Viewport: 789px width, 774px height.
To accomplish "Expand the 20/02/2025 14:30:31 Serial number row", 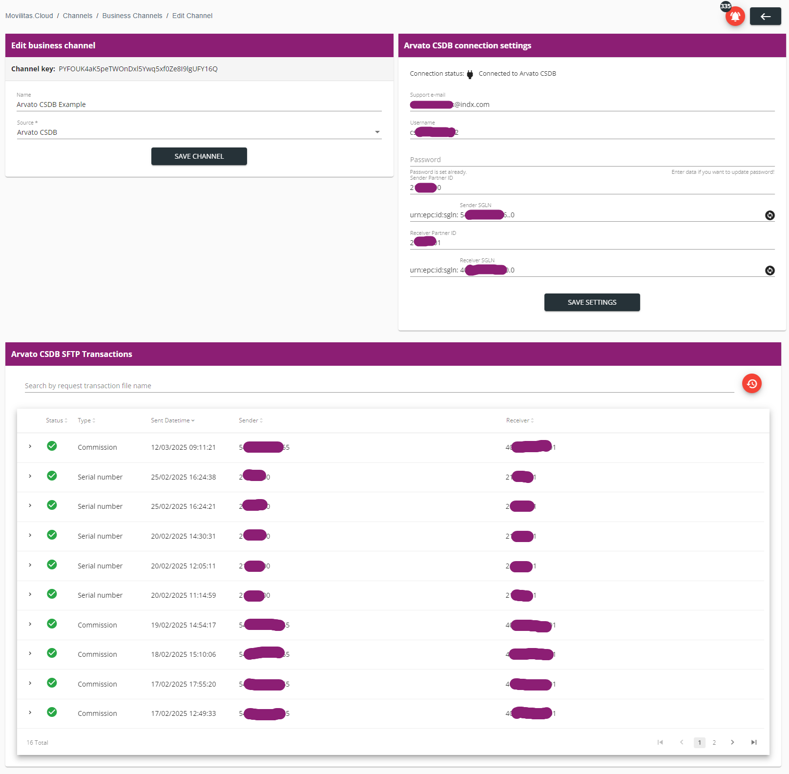I will coord(30,535).
